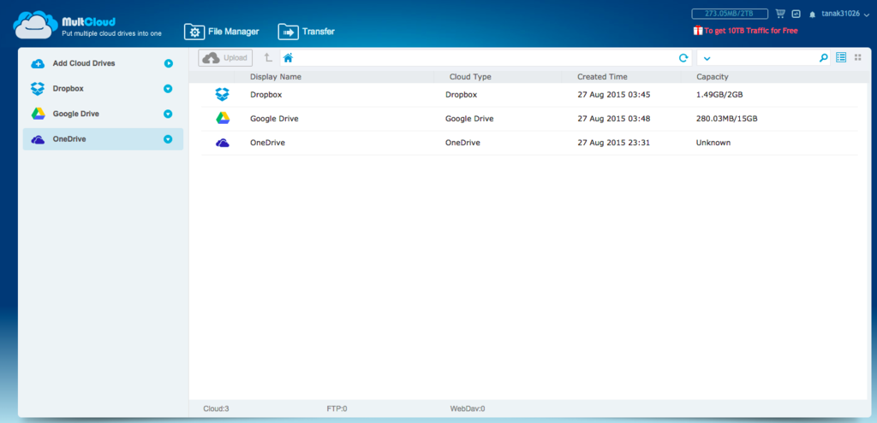Click the 1.49GB/2GB capacity cell
877x423 pixels.
click(x=719, y=95)
